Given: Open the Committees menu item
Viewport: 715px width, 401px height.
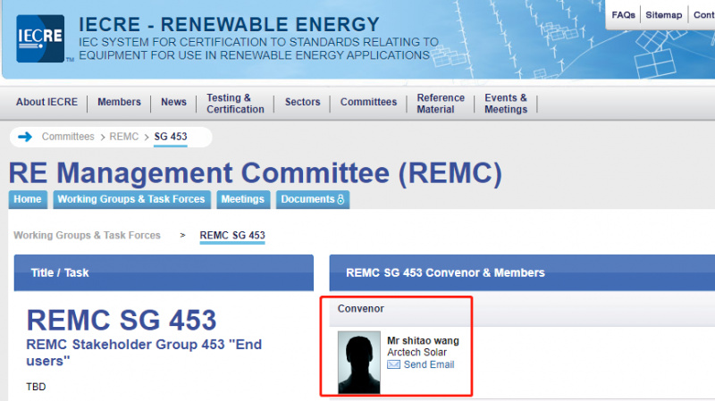Looking at the screenshot, I should pos(368,103).
